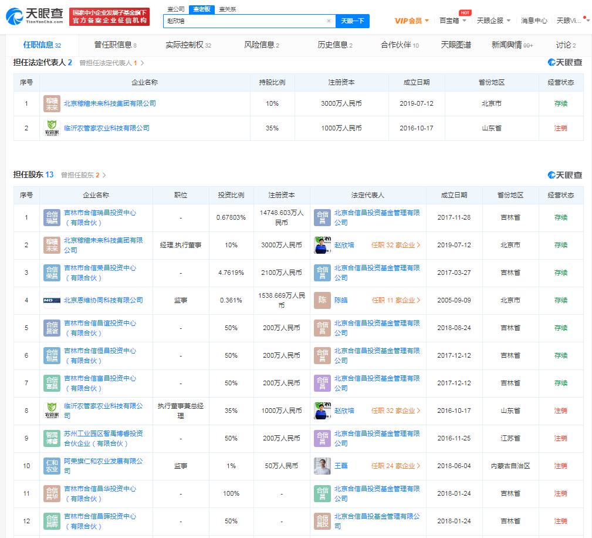Click logo icon of 吉林市合信瑞昌投资中心
Image resolution: width=592 pixels, height=538 pixels.
52,218
